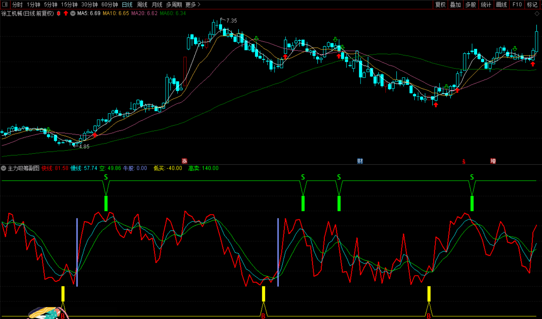Click the MA5: 6.69 label
The height and width of the screenshot is (319, 542).
tap(89, 13)
